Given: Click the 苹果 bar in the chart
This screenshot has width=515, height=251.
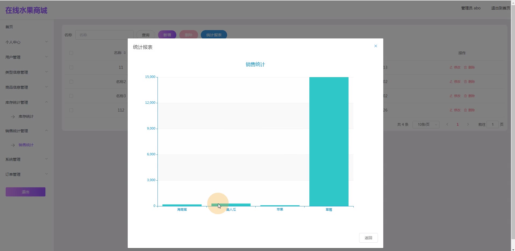Looking at the screenshot, I should [280, 206].
